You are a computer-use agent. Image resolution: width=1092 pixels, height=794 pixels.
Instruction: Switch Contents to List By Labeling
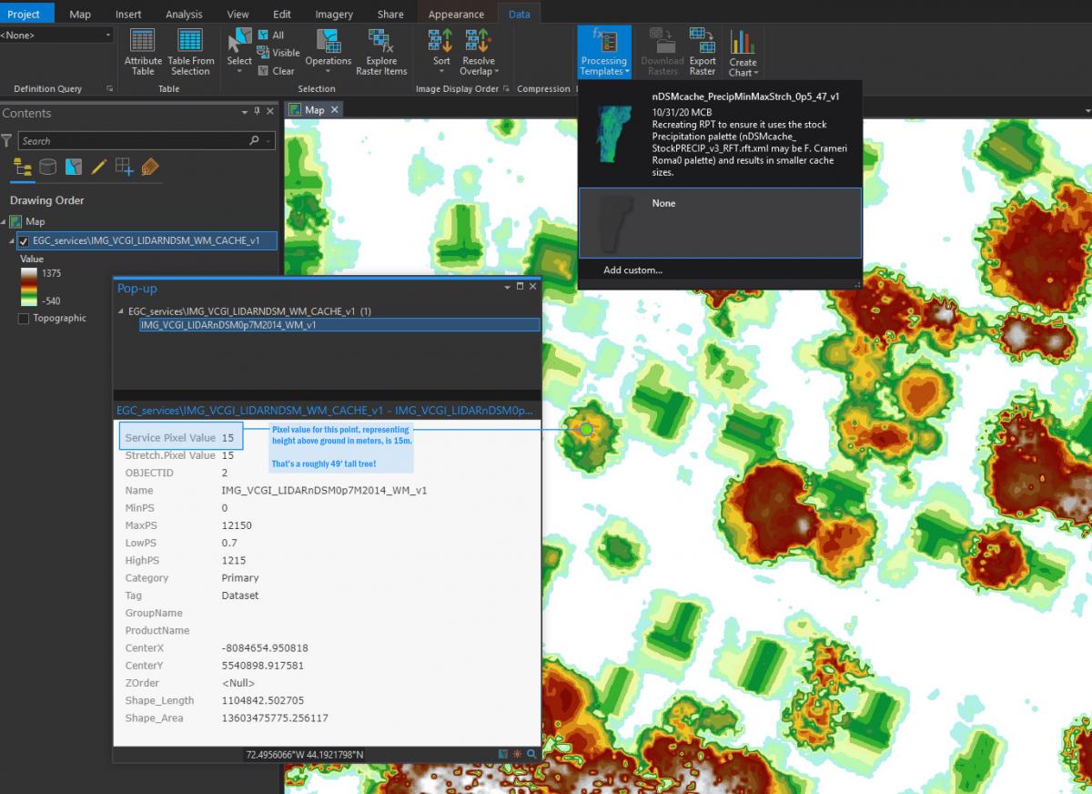coord(150,168)
